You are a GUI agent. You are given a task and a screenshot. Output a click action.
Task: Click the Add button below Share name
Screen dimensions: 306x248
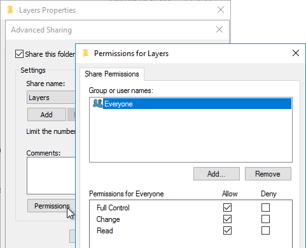(x=46, y=115)
